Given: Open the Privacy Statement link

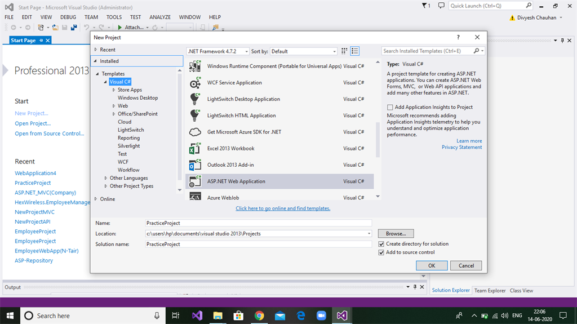Looking at the screenshot, I should pyautogui.click(x=462, y=147).
